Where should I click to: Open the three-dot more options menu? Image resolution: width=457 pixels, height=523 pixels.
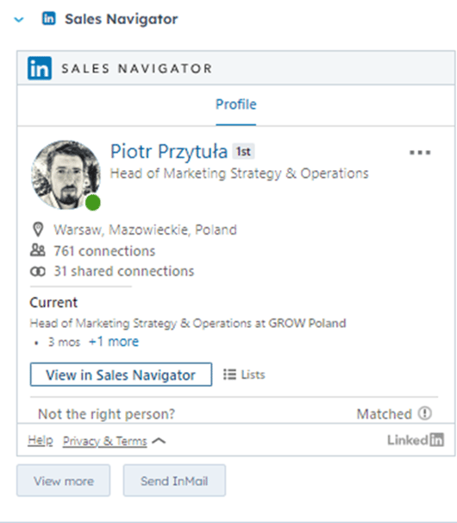[x=420, y=153]
